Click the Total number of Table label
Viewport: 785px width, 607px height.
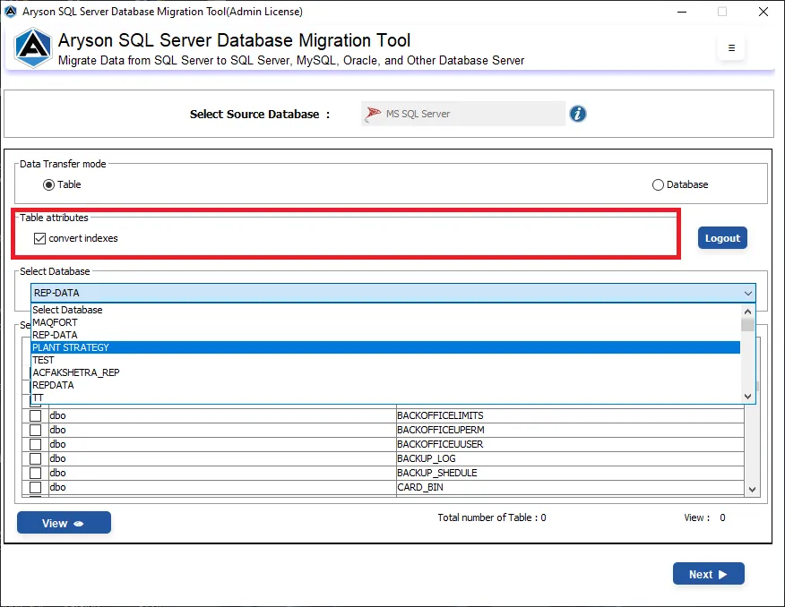click(x=492, y=517)
